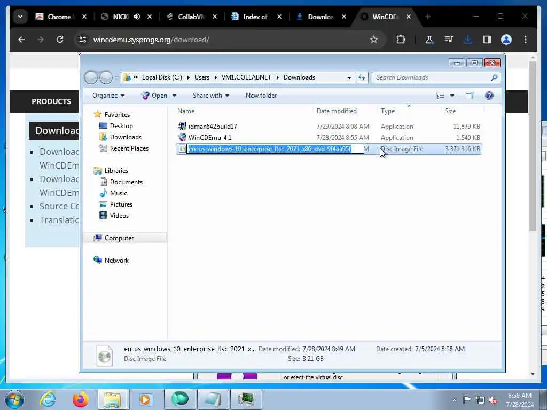This screenshot has width=547, height=410.
Task: Click the Explorer refresh button
Action: coord(362,77)
